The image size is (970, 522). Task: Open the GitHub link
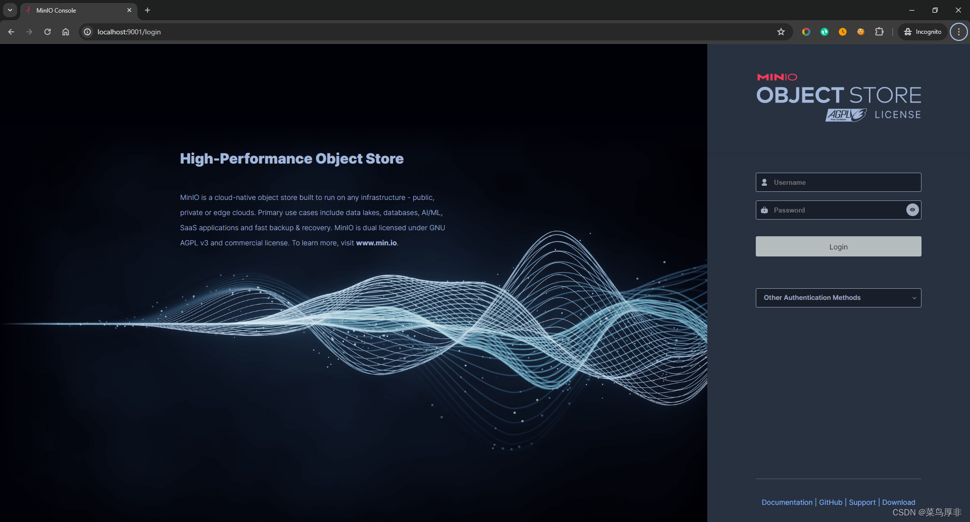coord(831,502)
